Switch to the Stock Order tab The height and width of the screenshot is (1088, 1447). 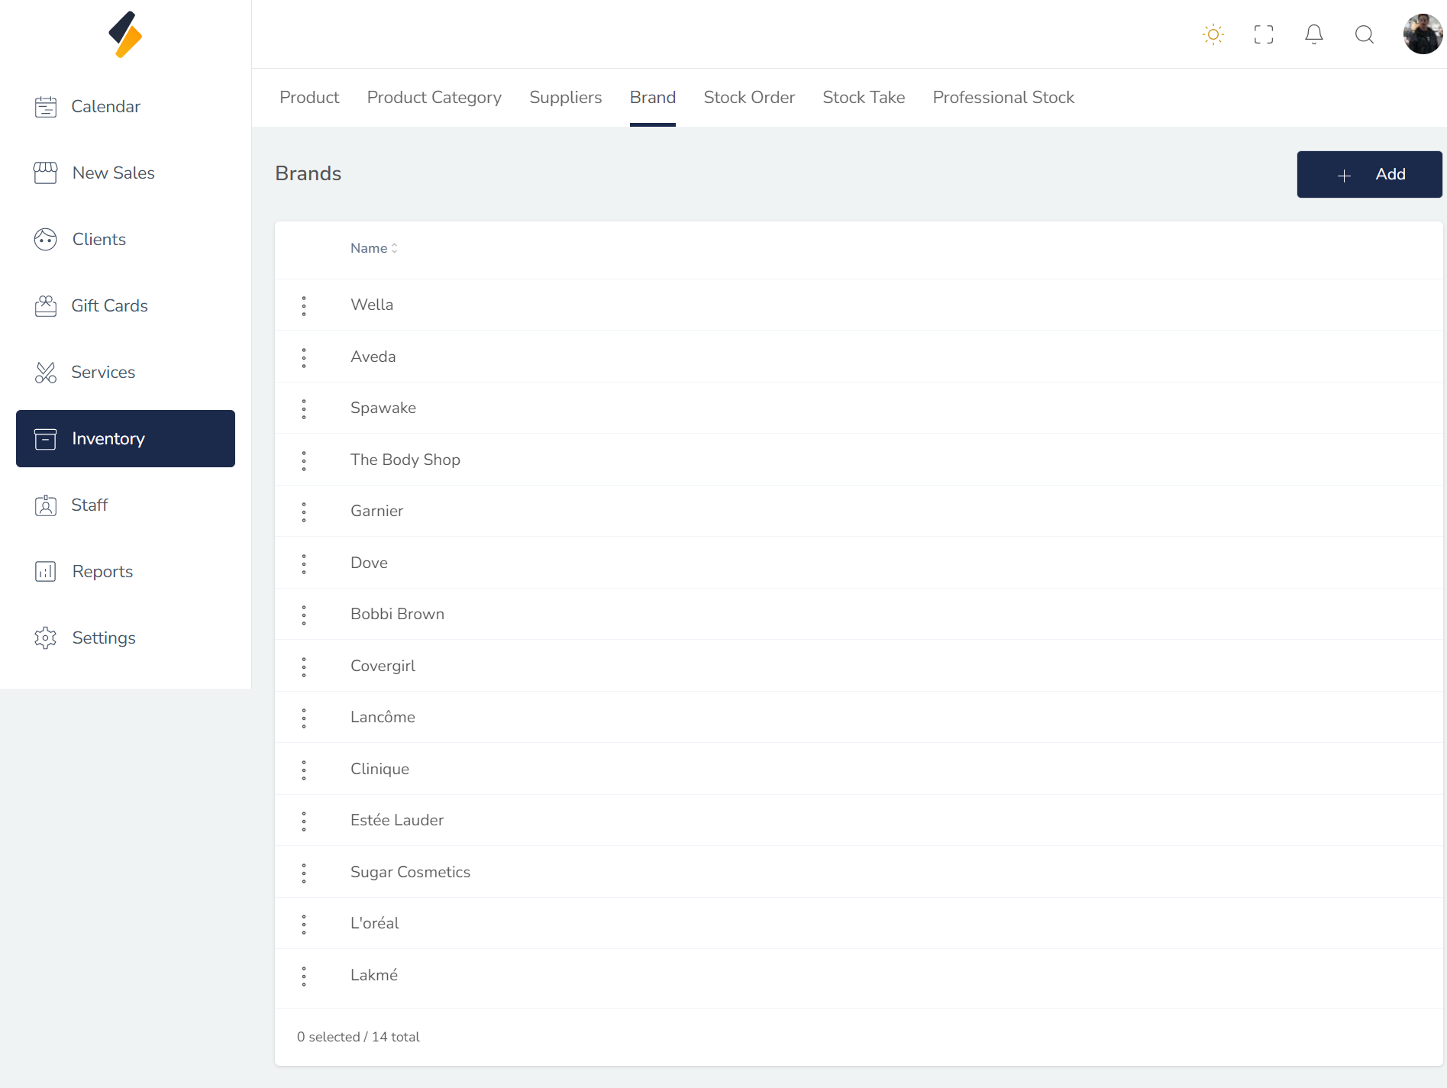pos(748,98)
